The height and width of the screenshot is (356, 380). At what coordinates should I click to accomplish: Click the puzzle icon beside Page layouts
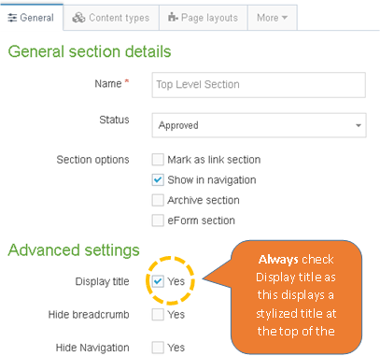pos(173,17)
